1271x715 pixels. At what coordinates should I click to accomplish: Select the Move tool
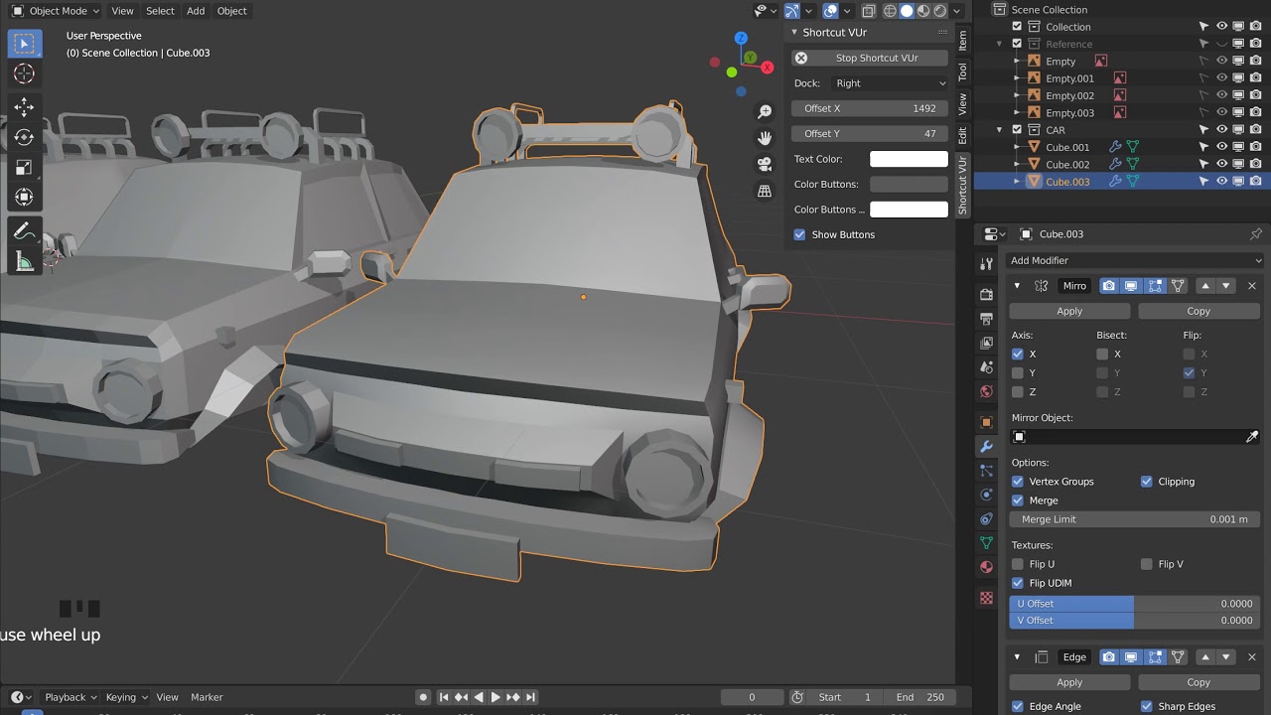point(24,107)
